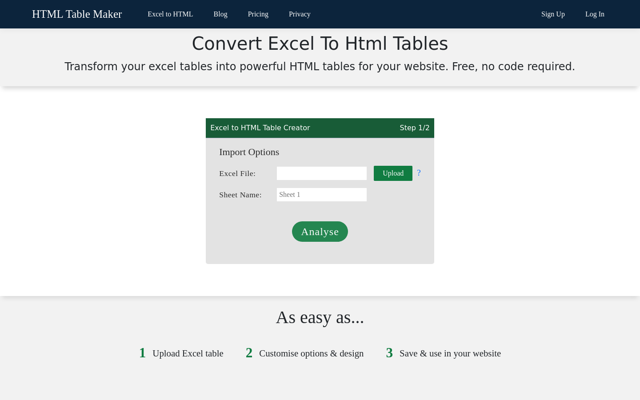Focus the Sheet Name input field
The image size is (640, 400).
pyautogui.click(x=322, y=195)
